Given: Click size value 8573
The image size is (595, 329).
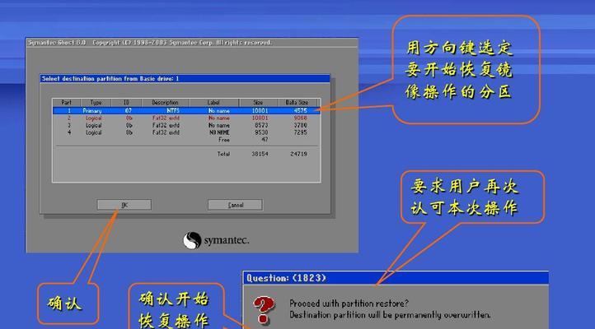Looking at the screenshot, I should pyautogui.click(x=261, y=125).
